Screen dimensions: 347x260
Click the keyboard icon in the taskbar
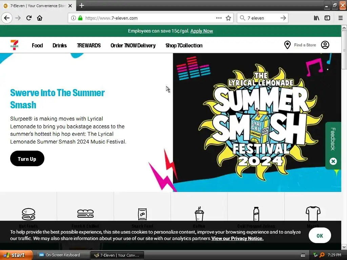(x=303, y=255)
